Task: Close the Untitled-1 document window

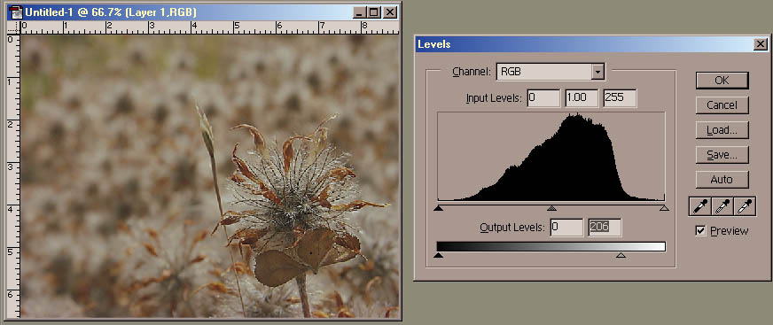Action: 390,12
